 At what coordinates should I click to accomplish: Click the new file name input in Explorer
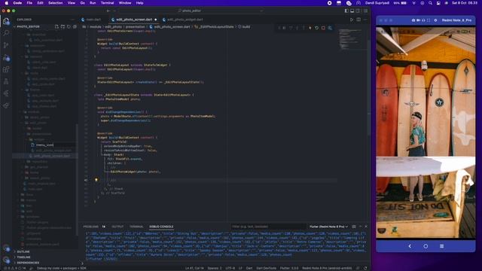[55, 145]
